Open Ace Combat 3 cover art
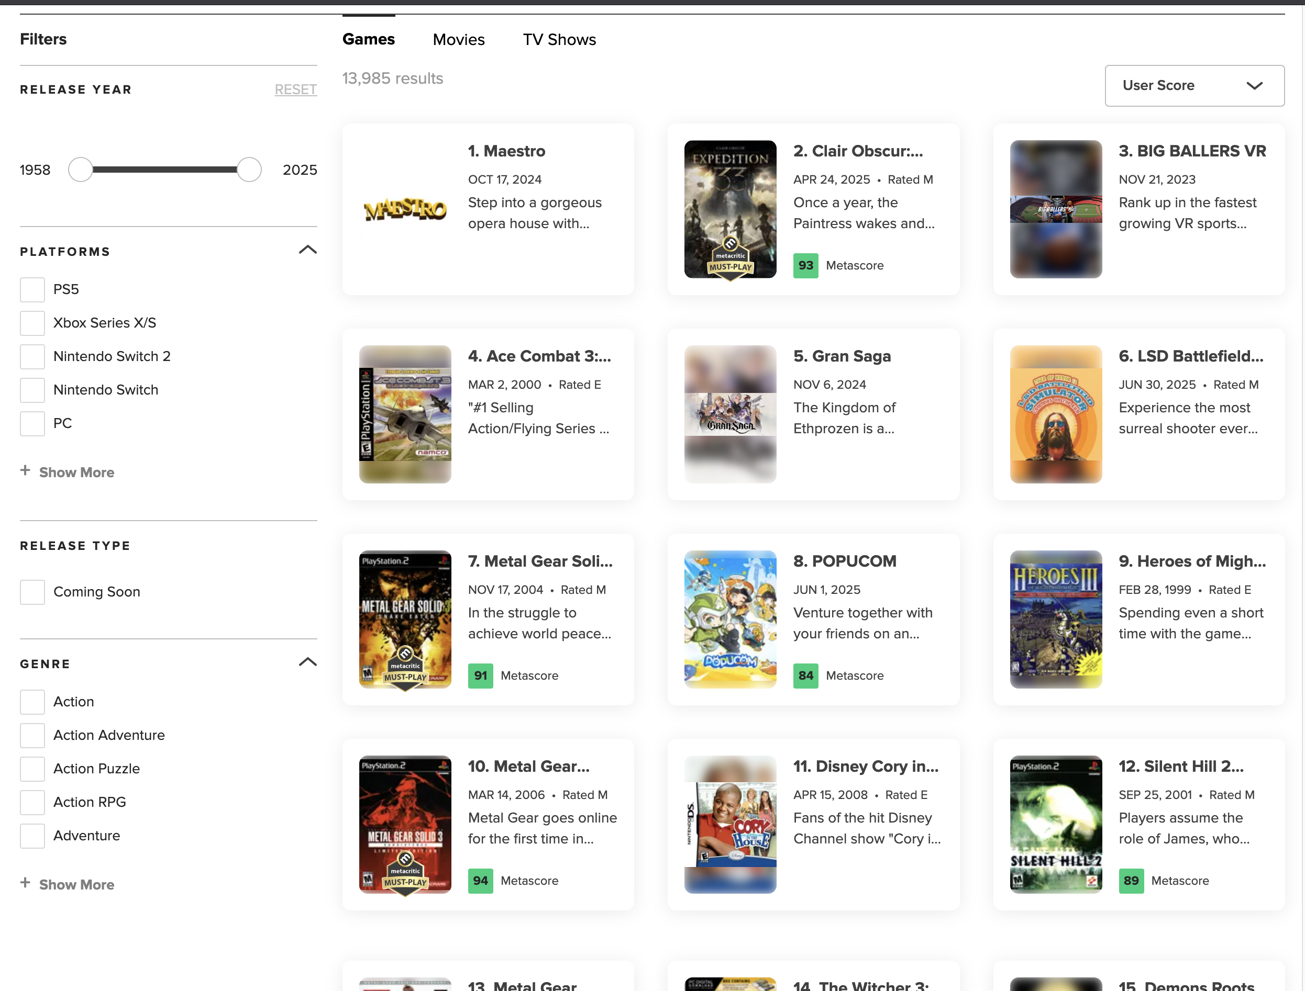Screen dimensions: 1305x991 coord(405,414)
